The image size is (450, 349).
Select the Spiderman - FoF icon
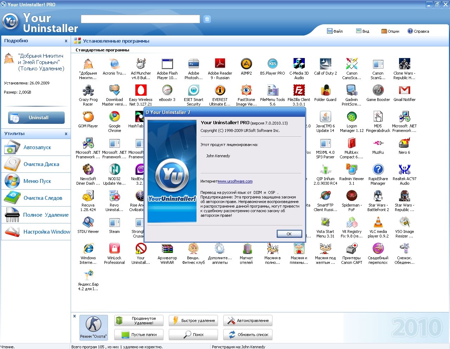[352, 196]
